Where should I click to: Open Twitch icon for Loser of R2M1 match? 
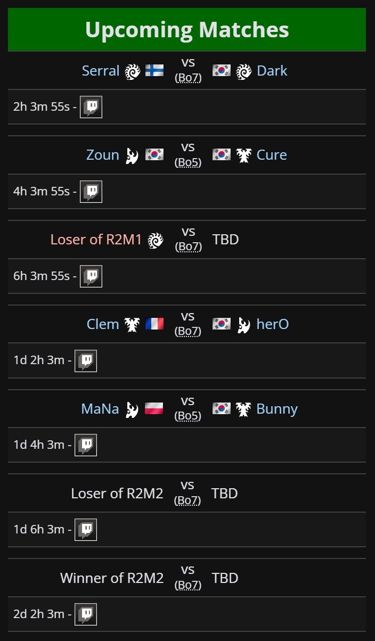[x=91, y=276]
